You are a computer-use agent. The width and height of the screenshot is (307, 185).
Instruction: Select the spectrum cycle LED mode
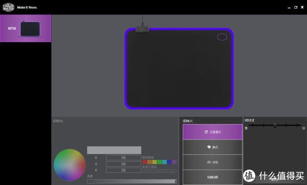click(212, 132)
